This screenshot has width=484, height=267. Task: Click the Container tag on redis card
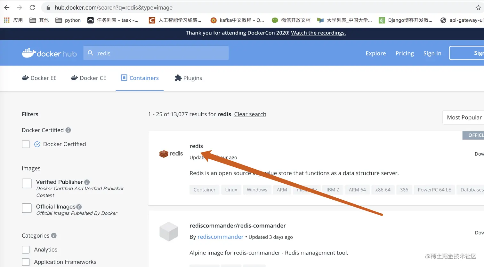coord(204,190)
